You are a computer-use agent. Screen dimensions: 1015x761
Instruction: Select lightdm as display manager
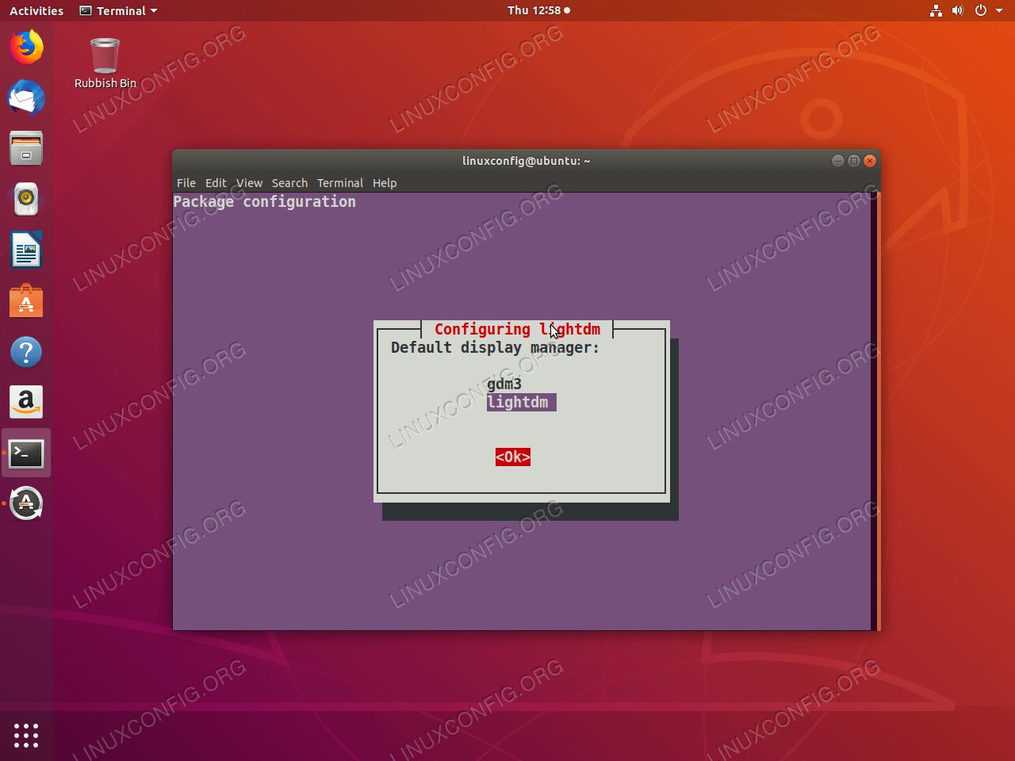(521, 403)
